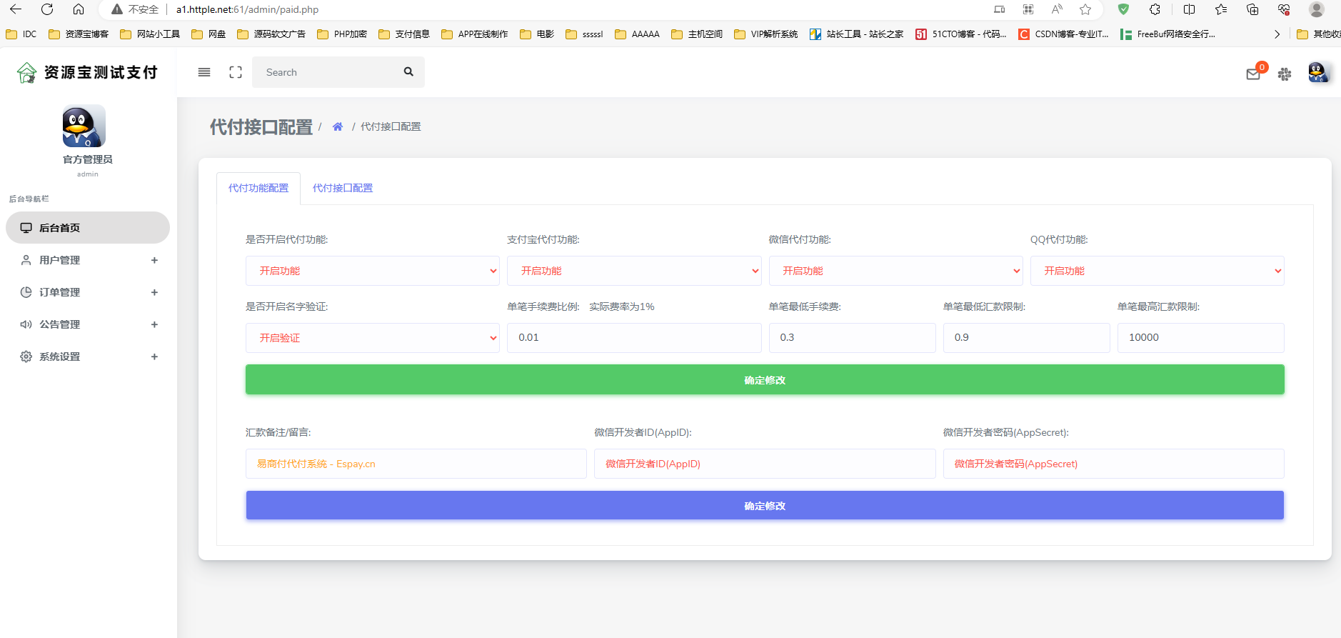Select the 后台首页 sidebar item
Viewport: 1341px width, 638px height.
(x=88, y=228)
